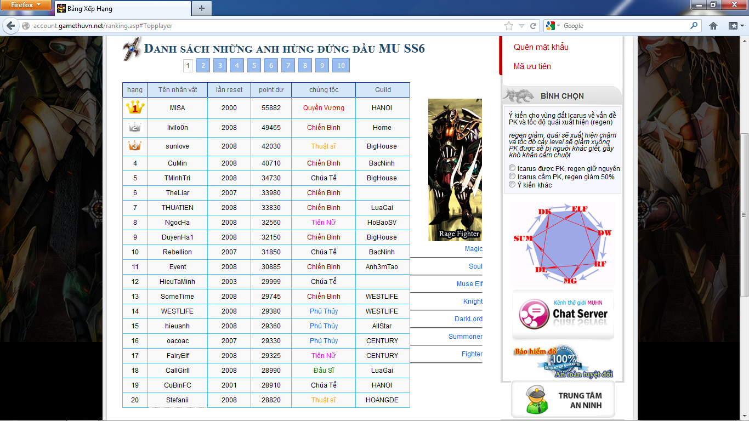Screen dimensions: 749x421
Task: Show the Knight class ranking
Action: (x=473, y=301)
